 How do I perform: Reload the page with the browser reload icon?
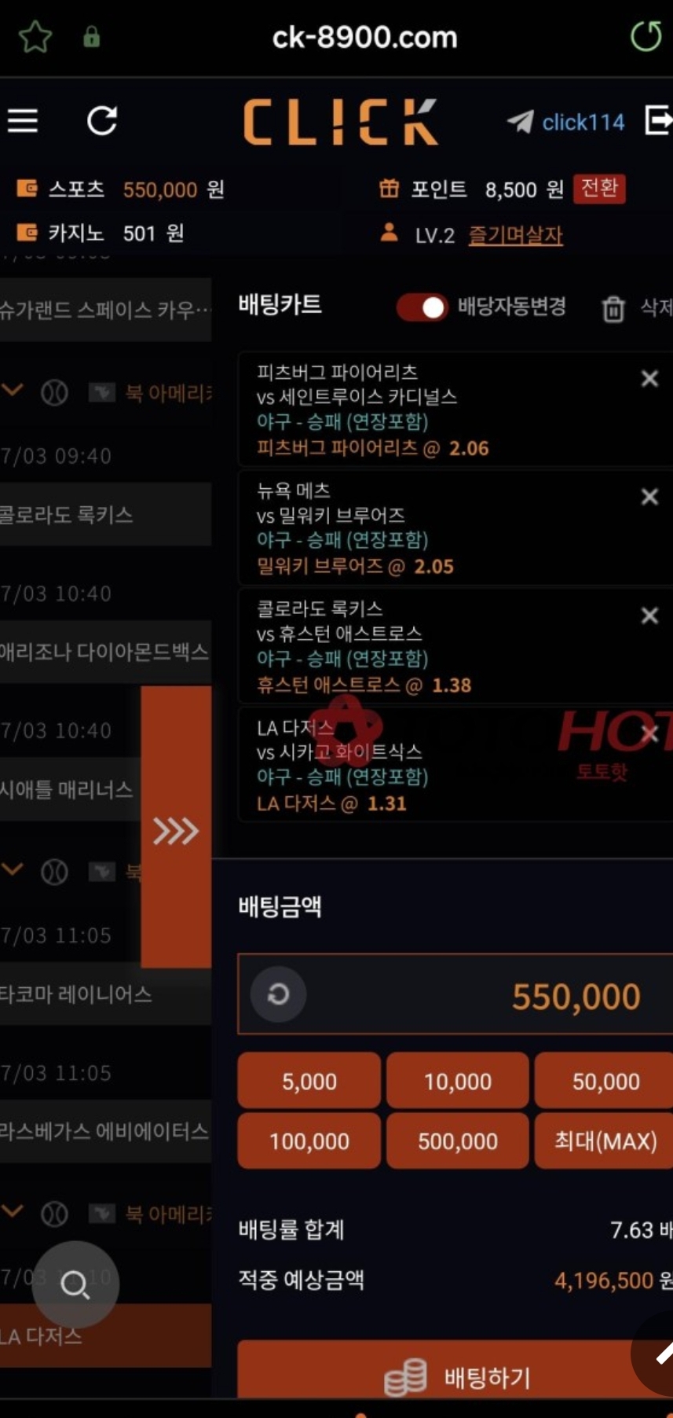646,37
